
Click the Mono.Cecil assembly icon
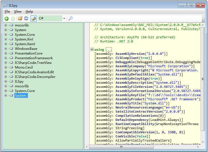(11, 67)
